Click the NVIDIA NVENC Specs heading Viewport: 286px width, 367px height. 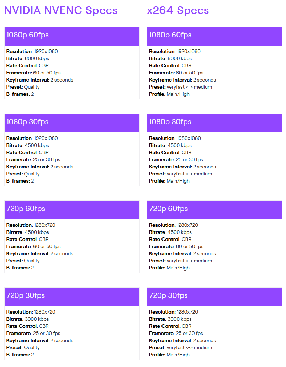(61, 10)
